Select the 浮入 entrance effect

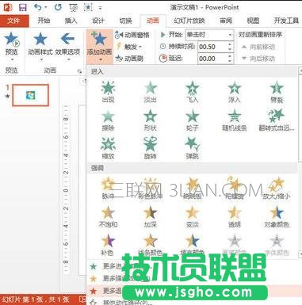click(235, 91)
